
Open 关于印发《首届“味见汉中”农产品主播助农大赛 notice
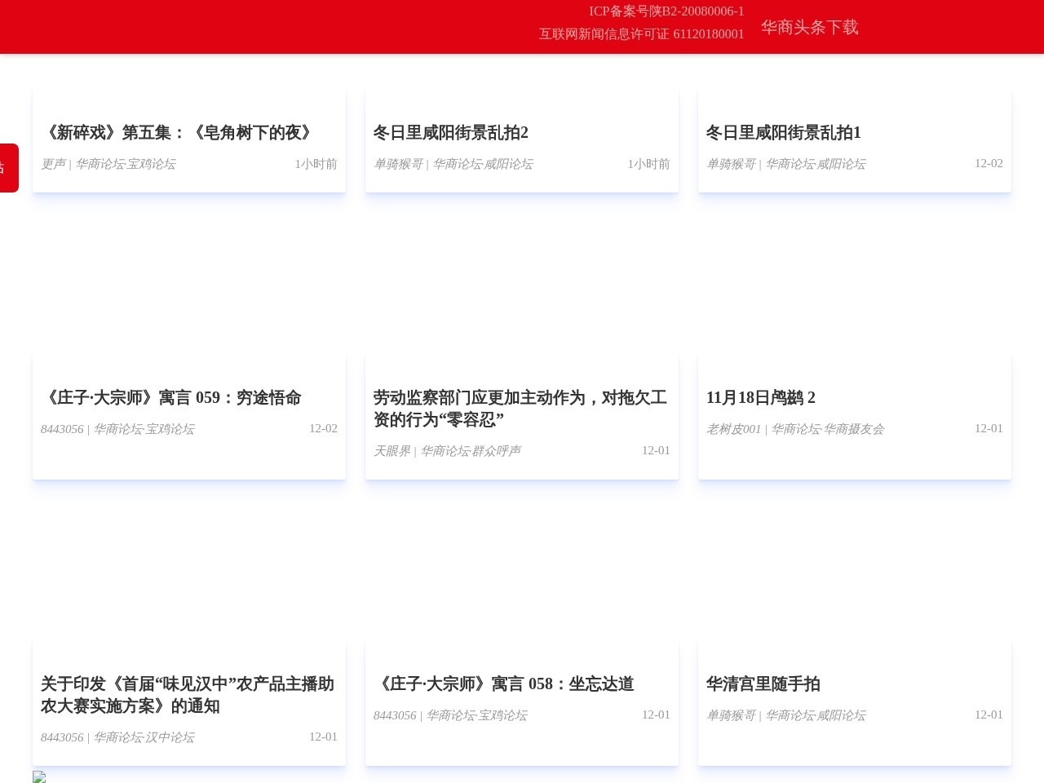point(188,694)
